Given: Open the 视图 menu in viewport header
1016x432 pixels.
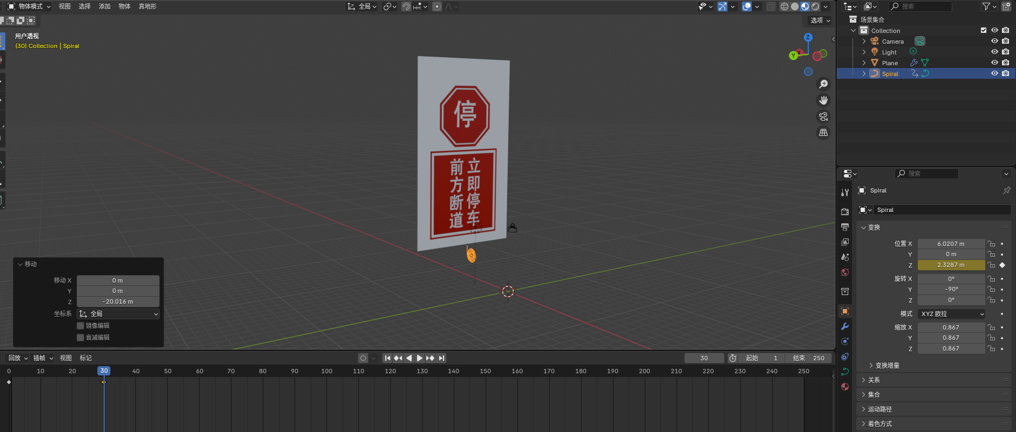Looking at the screenshot, I should click(x=65, y=6).
